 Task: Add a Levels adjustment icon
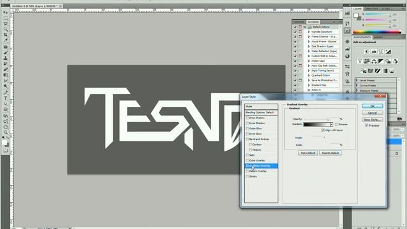(x=374, y=52)
